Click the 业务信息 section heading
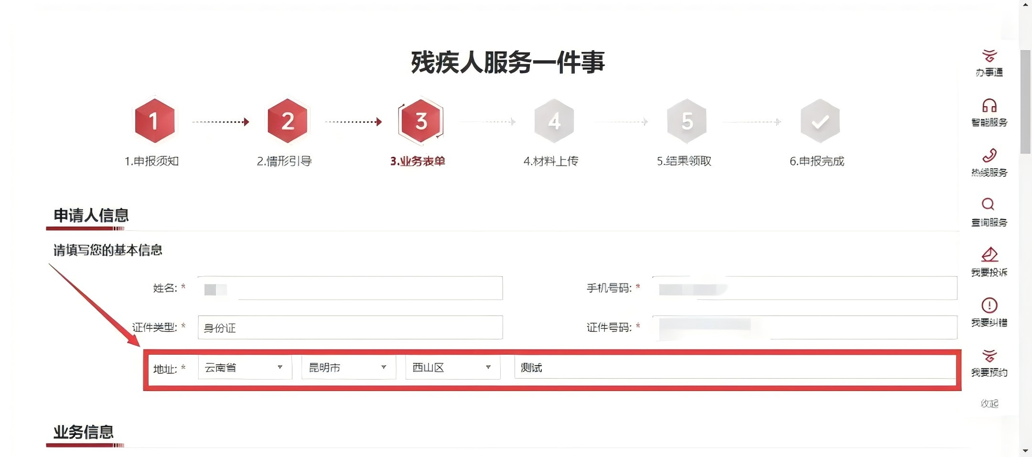Screen dimensions: 1032x457 click(83, 432)
